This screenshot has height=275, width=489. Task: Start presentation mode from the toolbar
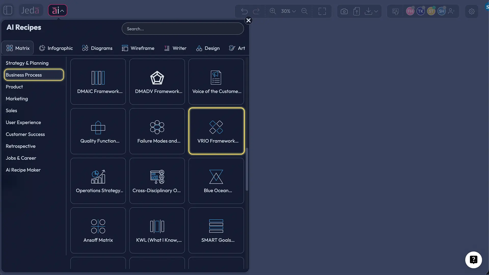[395, 11]
